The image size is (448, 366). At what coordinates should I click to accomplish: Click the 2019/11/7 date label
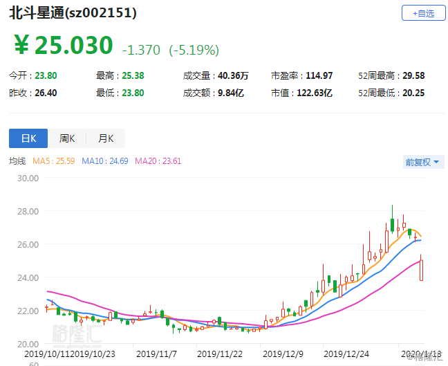tap(156, 354)
